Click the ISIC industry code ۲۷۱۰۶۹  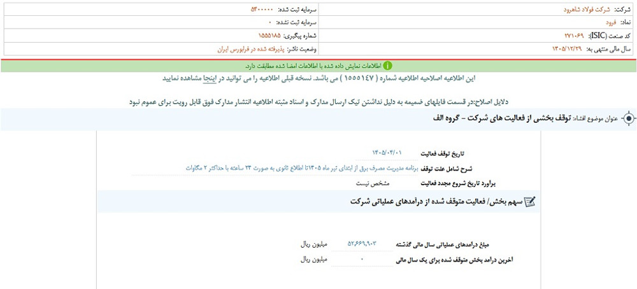pyautogui.click(x=575, y=36)
